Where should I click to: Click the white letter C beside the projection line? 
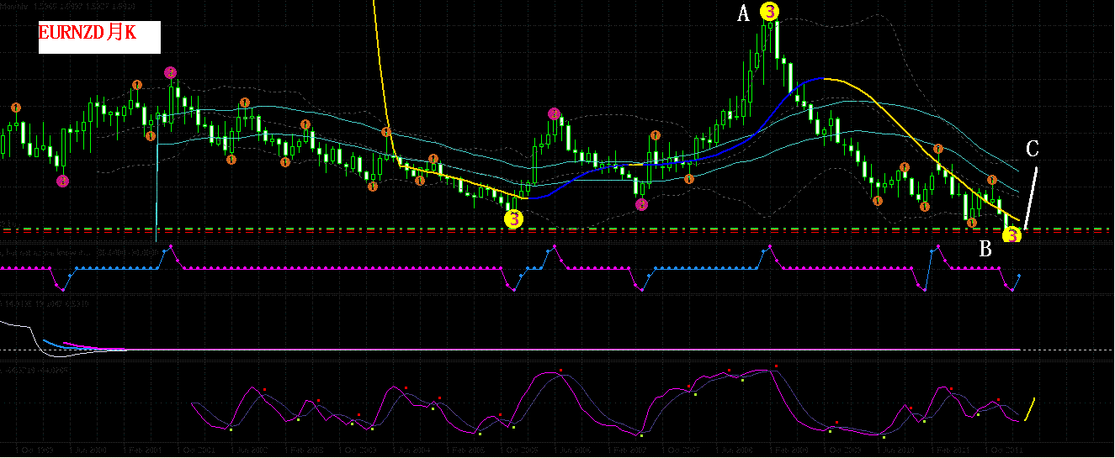coord(1033,150)
